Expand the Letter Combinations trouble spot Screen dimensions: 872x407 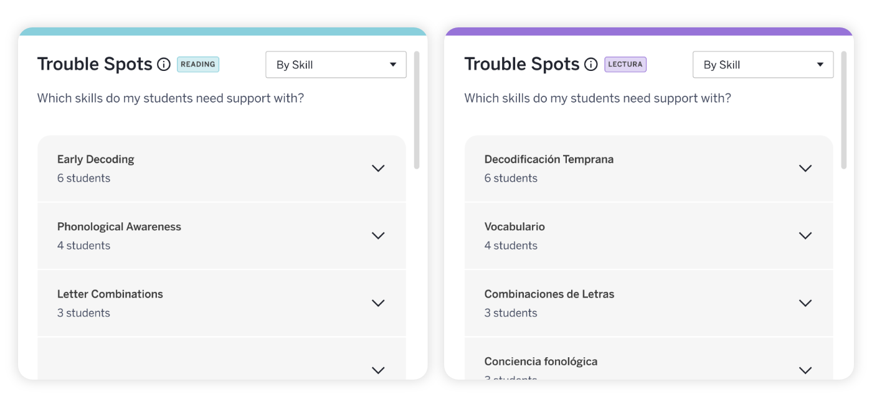point(378,303)
